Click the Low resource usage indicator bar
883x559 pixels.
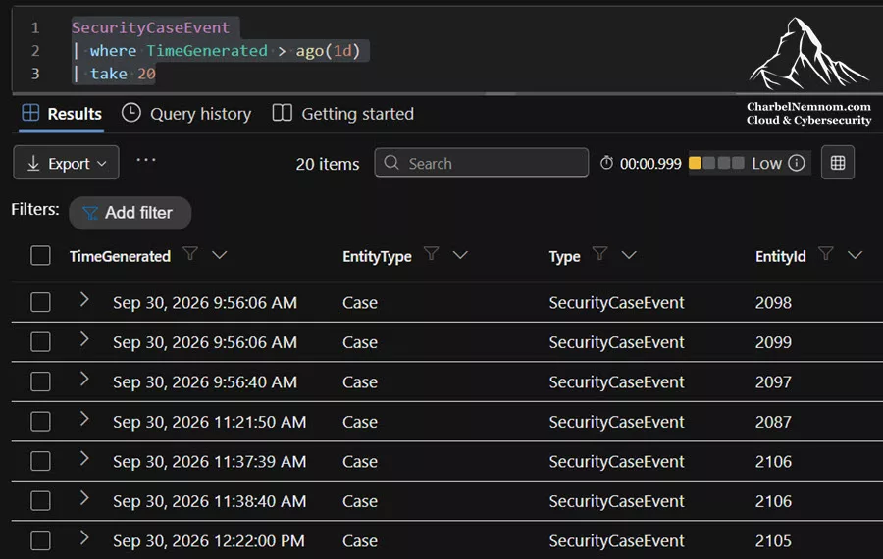[716, 163]
